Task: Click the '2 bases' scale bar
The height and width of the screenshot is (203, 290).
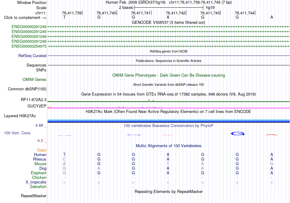Action: [169, 8]
